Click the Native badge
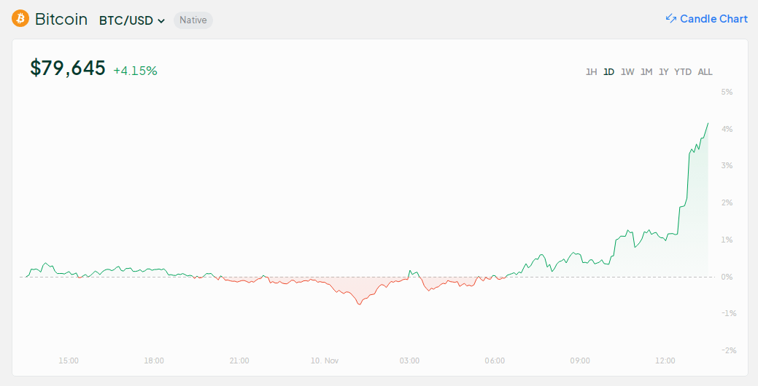 (x=193, y=20)
